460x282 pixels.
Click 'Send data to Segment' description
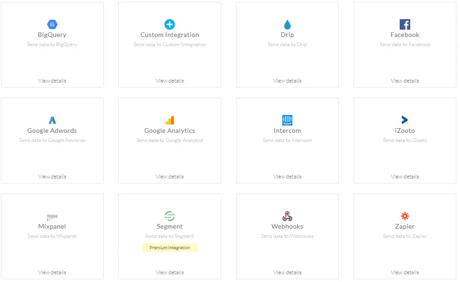pyautogui.click(x=169, y=236)
